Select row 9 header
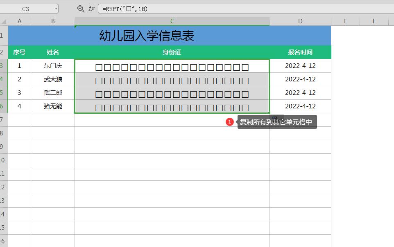 (x=4, y=147)
